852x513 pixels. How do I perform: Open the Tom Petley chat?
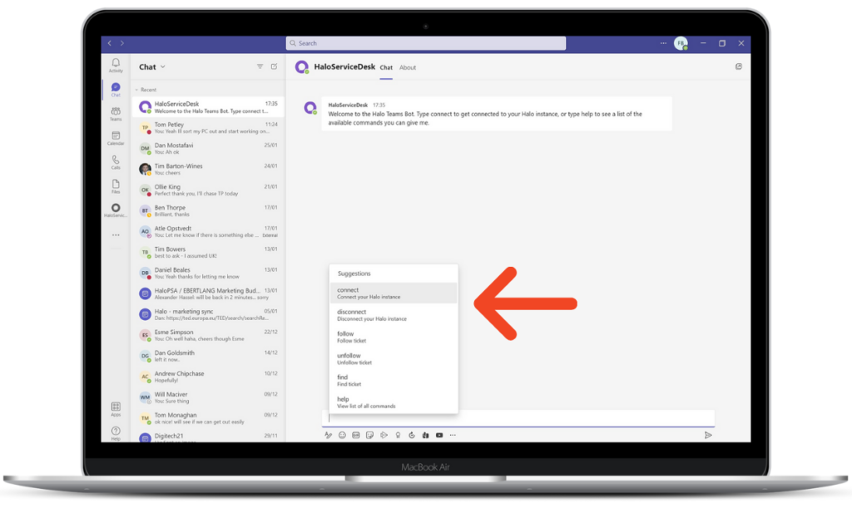point(208,127)
